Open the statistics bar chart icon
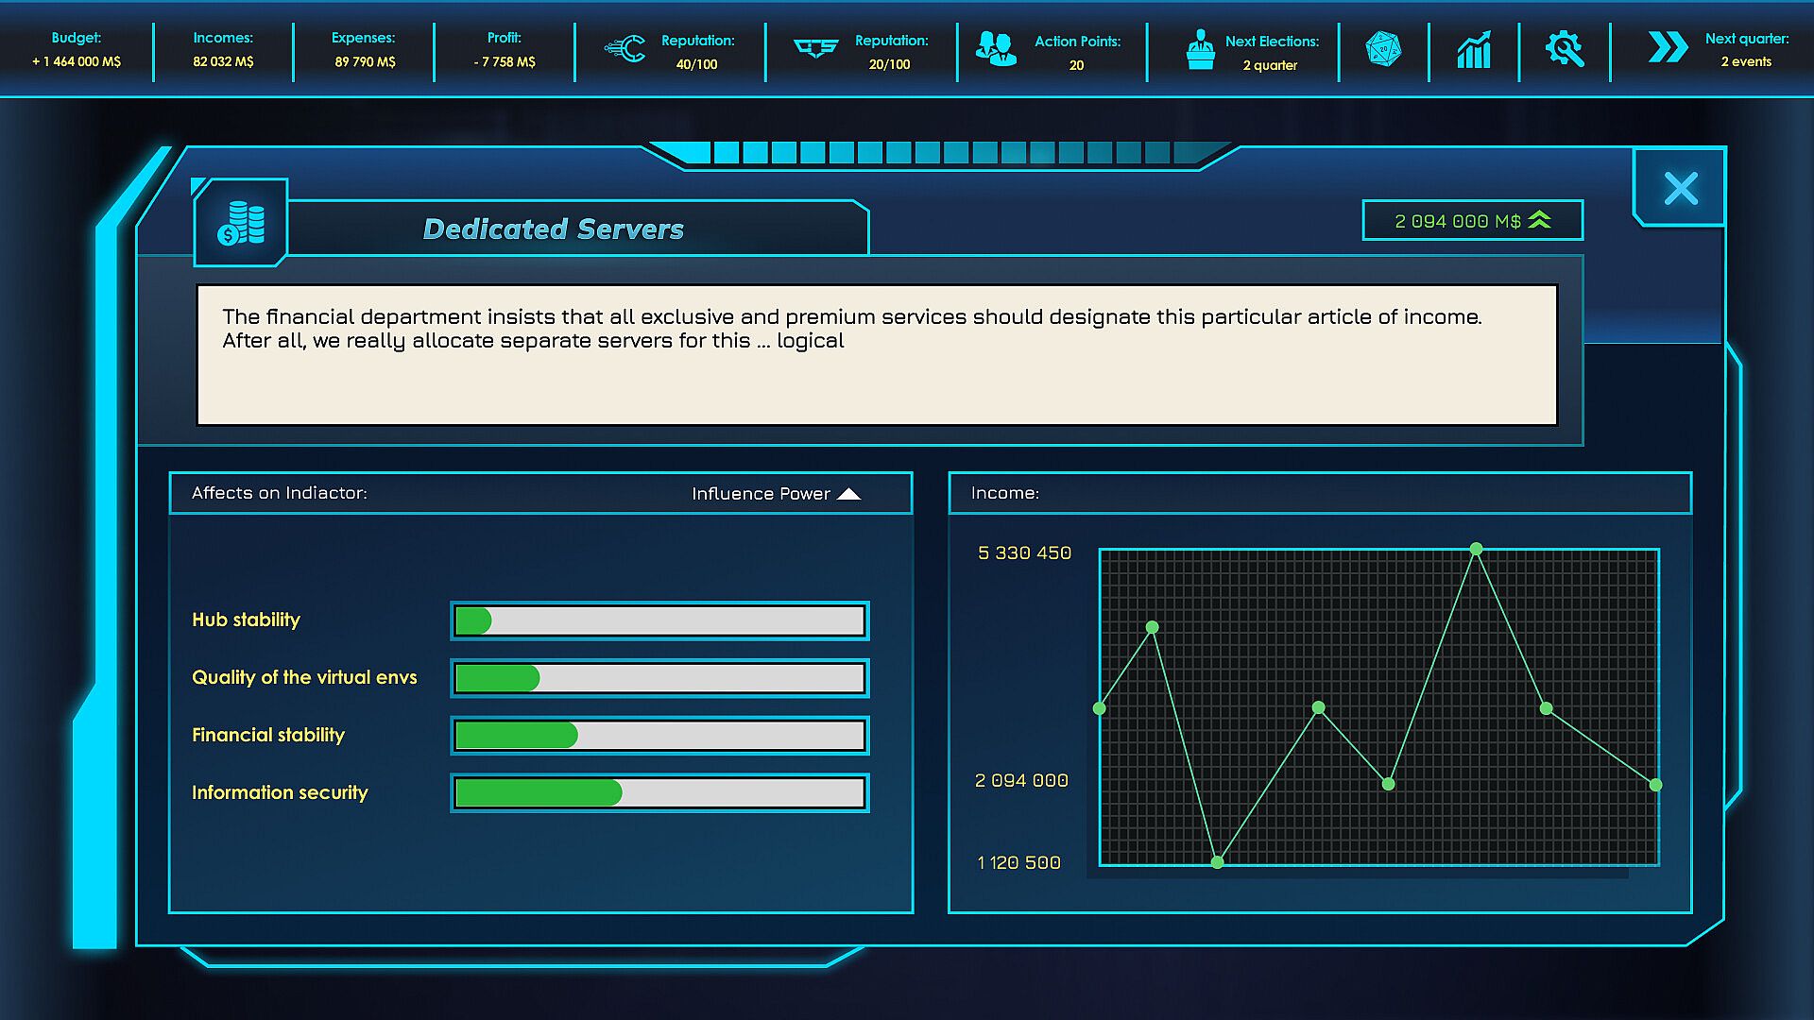This screenshot has width=1814, height=1020. 1474,49
